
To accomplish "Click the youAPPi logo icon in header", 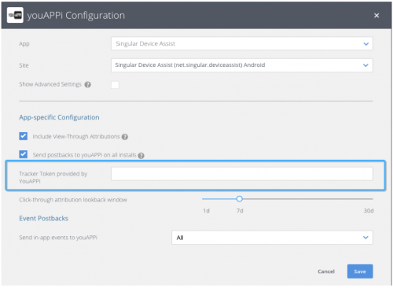I will tap(15, 15).
